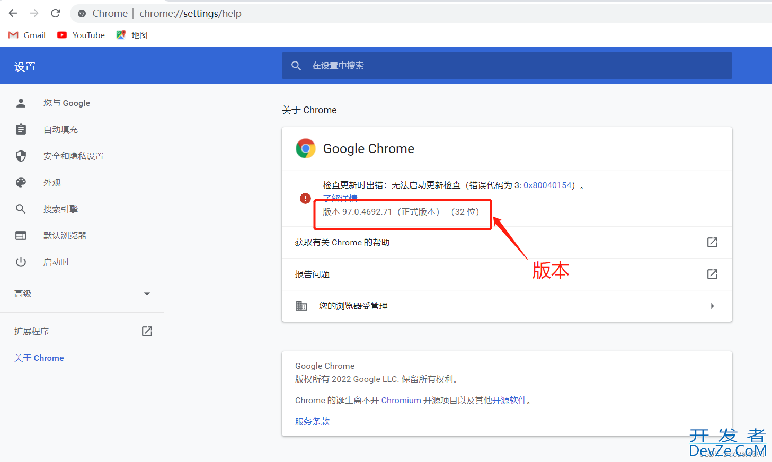
Task: Click the 关于 Chrome page heading
Action: (x=309, y=110)
